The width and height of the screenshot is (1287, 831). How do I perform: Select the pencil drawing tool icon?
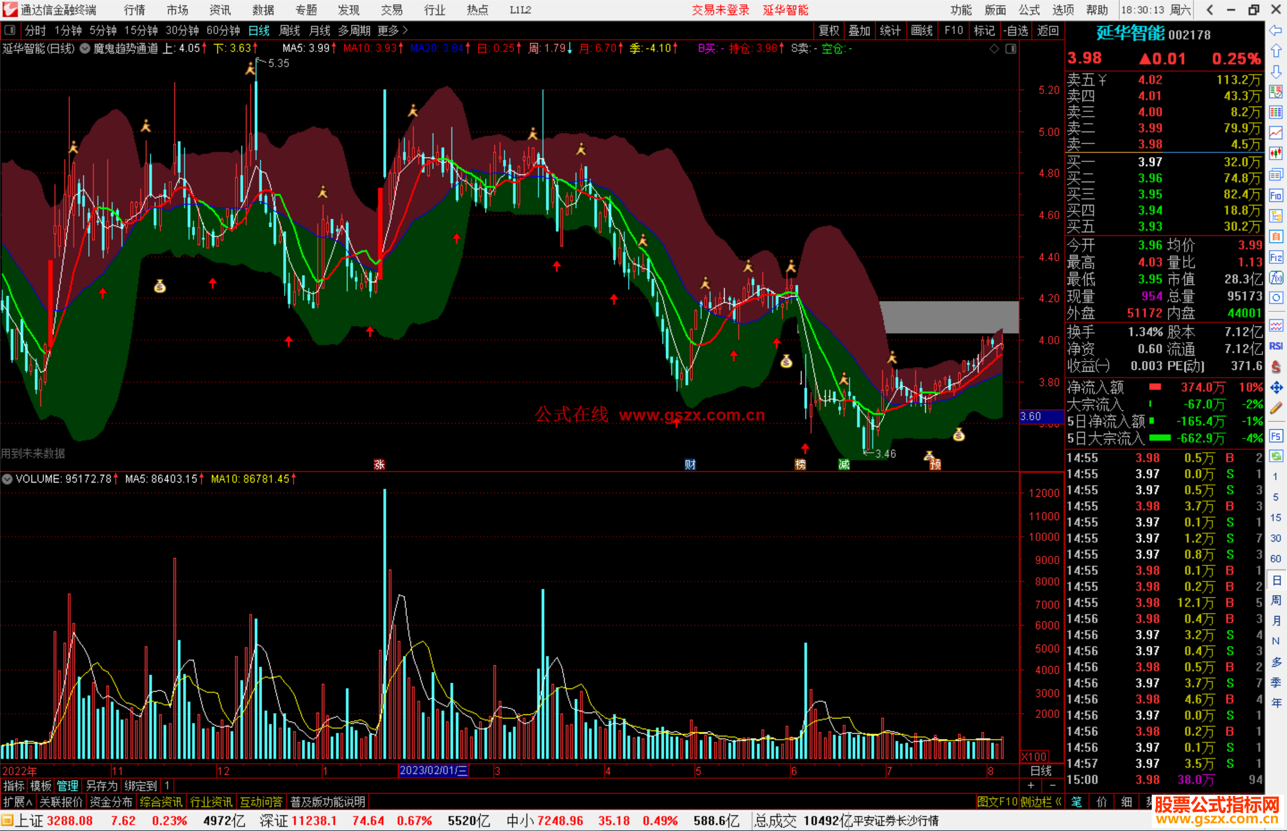click(x=1276, y=408)
